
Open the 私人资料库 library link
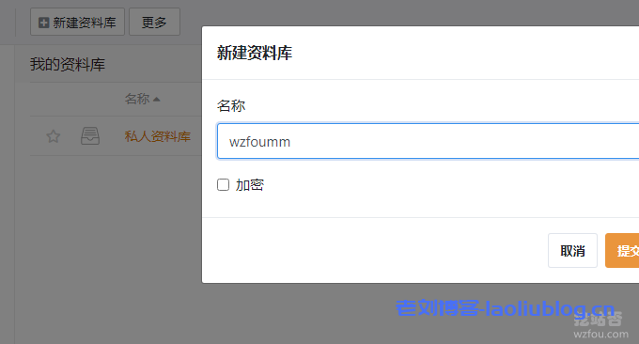click(158, 136)
